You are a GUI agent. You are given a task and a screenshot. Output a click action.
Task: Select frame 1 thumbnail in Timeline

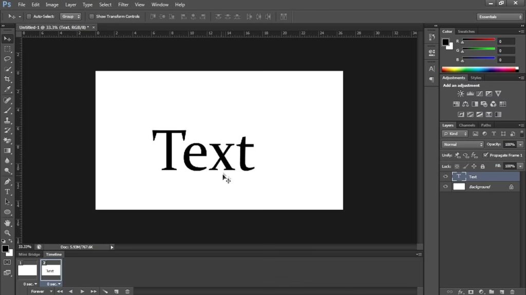[28, 270]
